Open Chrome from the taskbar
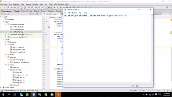 (46, 95)
